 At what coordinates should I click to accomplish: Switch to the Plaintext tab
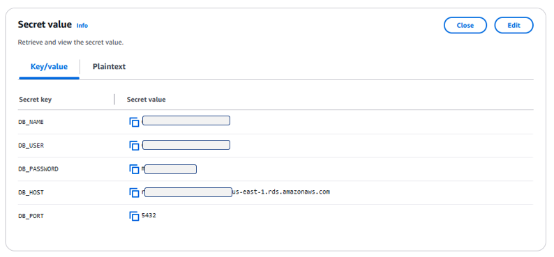point(109,66)
